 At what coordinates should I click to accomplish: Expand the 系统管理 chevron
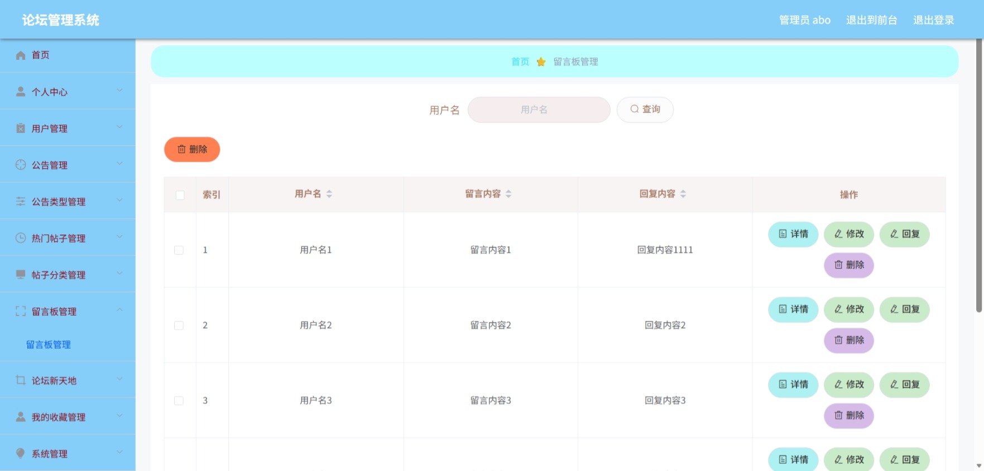[x=119, y=452]
